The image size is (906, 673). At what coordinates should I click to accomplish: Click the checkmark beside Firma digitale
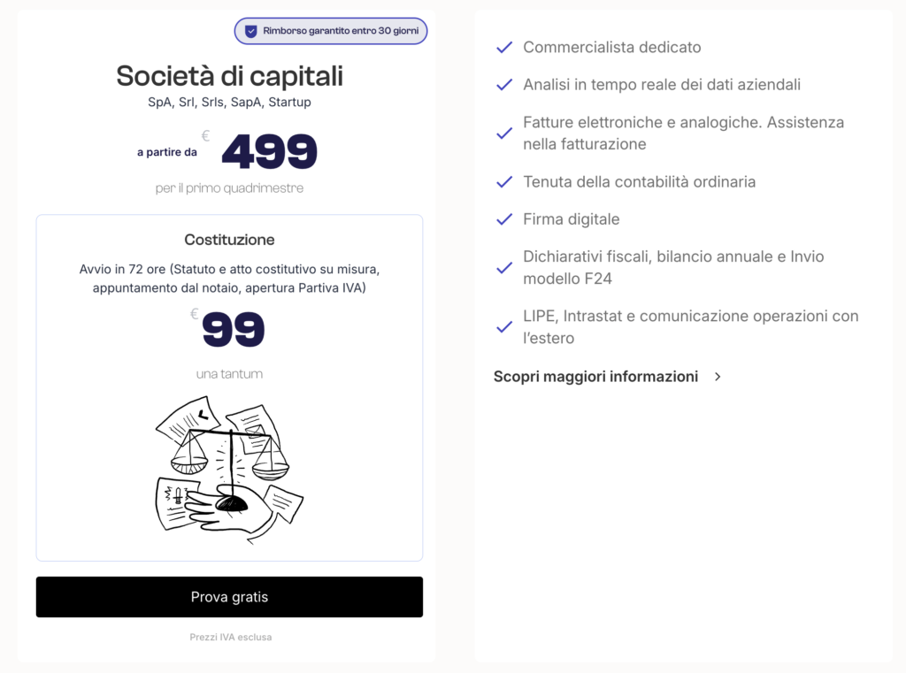[x=504, y=218]
